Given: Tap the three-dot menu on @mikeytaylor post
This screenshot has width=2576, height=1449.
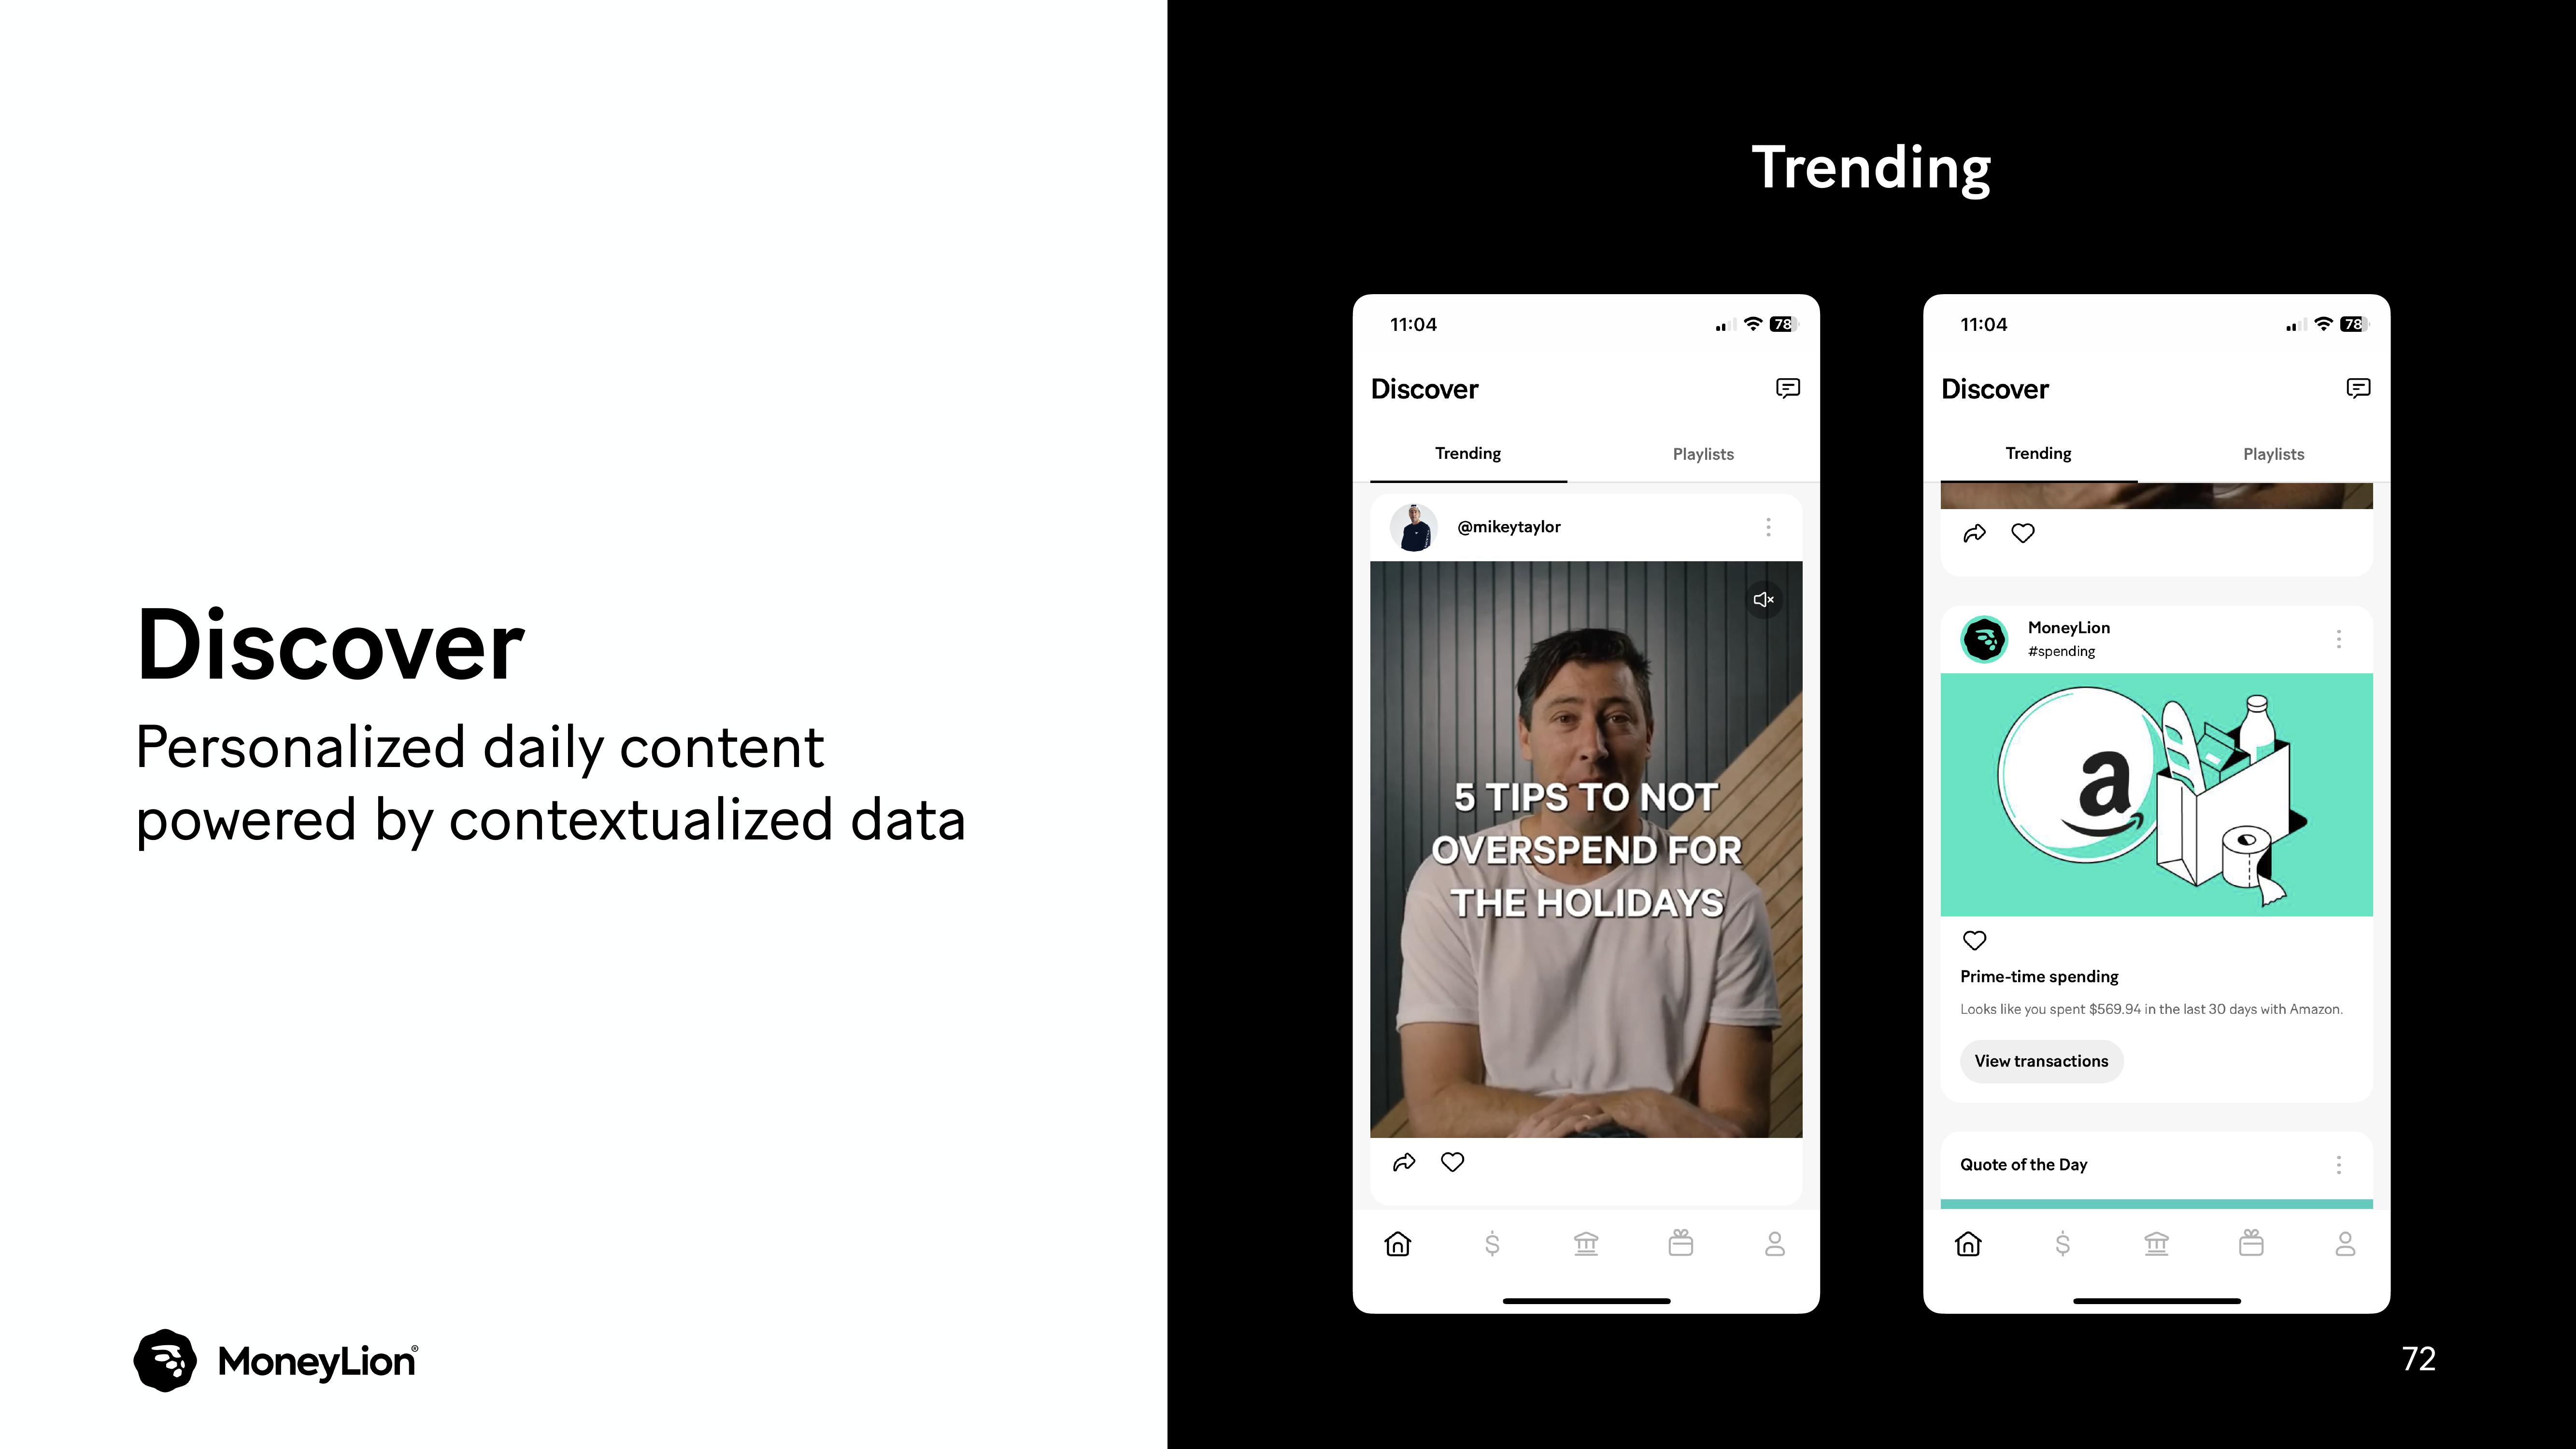Looking at the screenshot, I should (1767, 526).
